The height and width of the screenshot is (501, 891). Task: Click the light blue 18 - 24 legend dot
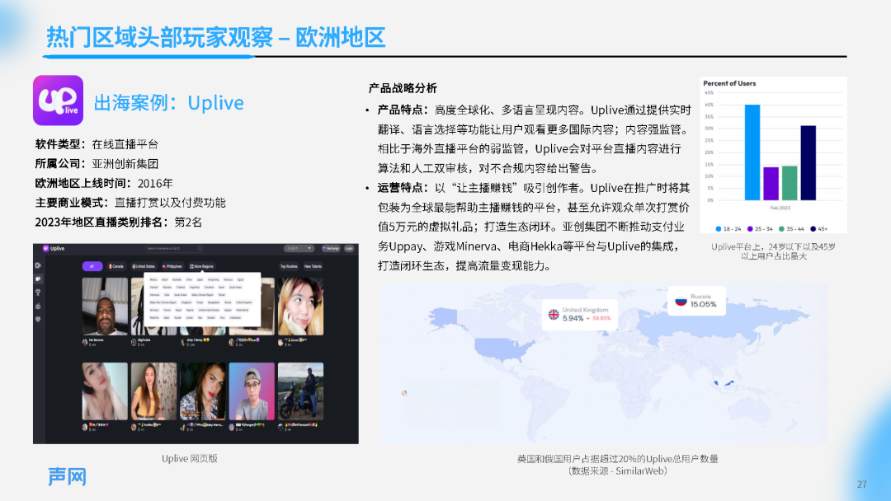(x=719, y=228)
